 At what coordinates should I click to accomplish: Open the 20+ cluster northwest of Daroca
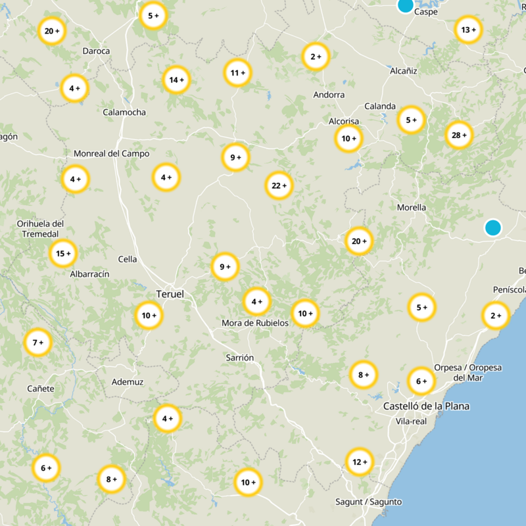(x=52, y=31)
